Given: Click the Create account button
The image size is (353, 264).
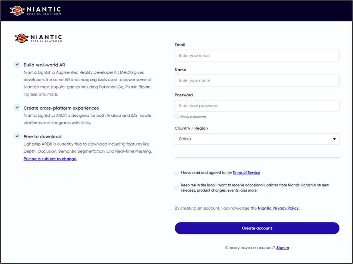Looking at the screenshot, I should point(257,228).
